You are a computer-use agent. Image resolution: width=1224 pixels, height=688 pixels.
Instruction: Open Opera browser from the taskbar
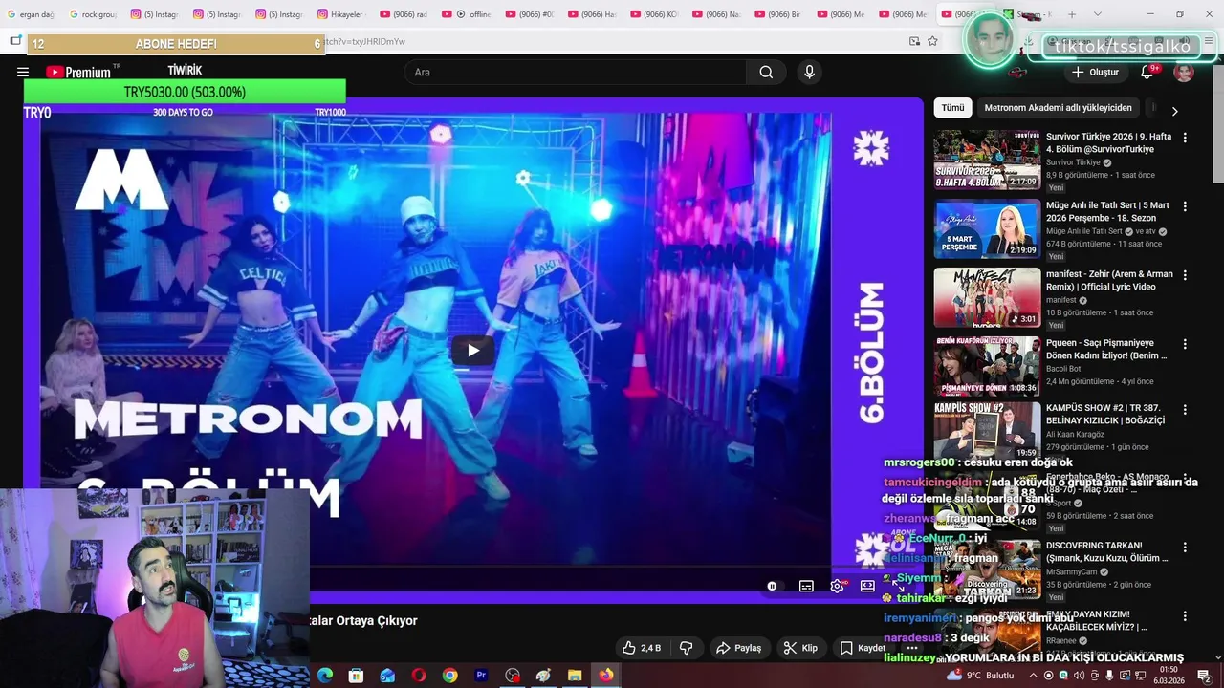pyautogui.click(x=419, y=676)
